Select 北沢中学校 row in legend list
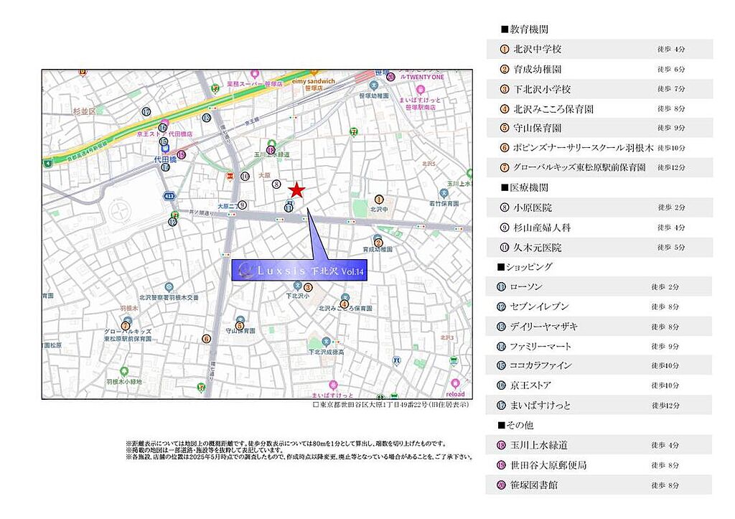 599,50
